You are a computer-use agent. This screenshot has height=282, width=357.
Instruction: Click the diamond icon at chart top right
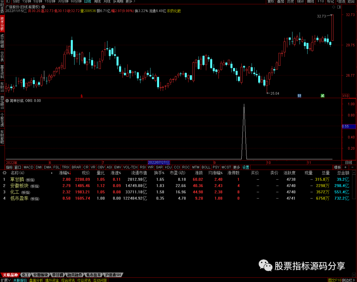(x=334, y=7)
